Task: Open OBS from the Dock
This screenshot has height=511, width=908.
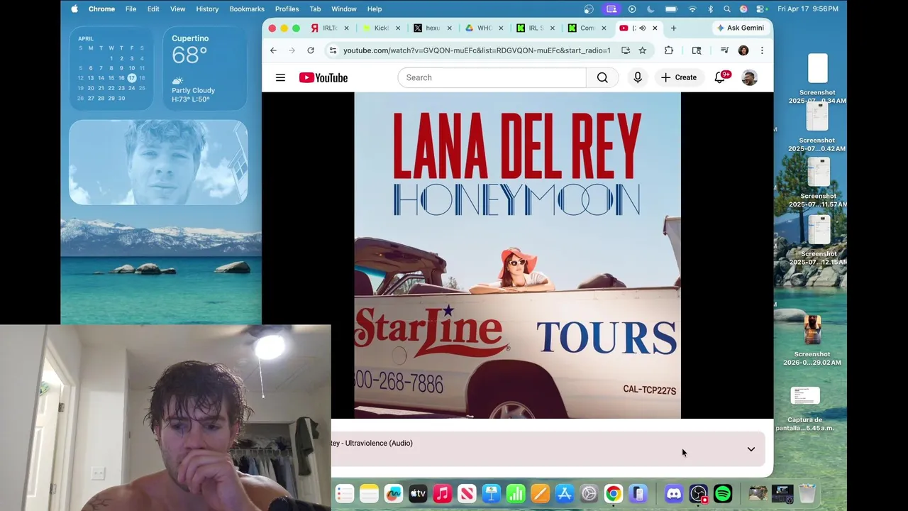Action: (699, 493)
